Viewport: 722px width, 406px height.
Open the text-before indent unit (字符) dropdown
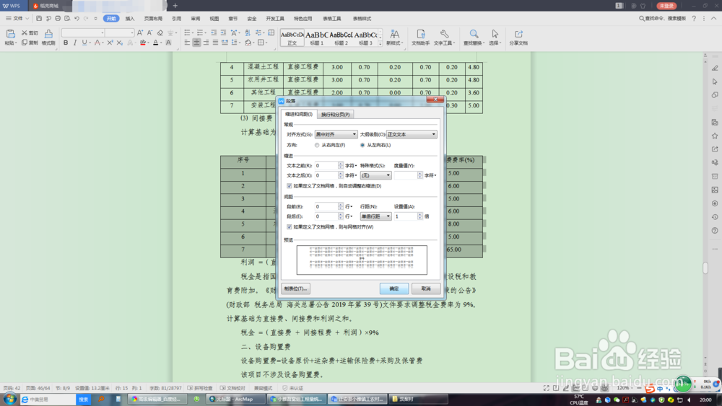tap(352, 166)
